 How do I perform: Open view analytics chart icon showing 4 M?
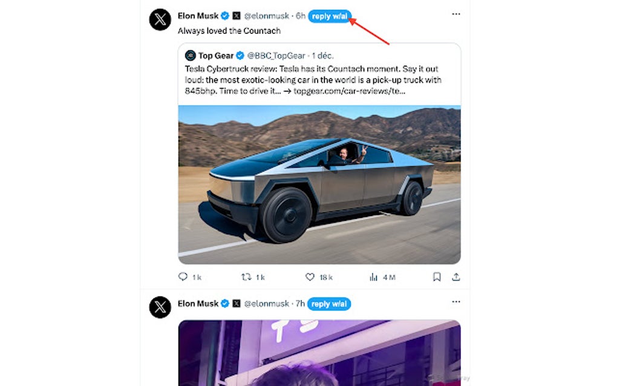[x=374, y=277]
